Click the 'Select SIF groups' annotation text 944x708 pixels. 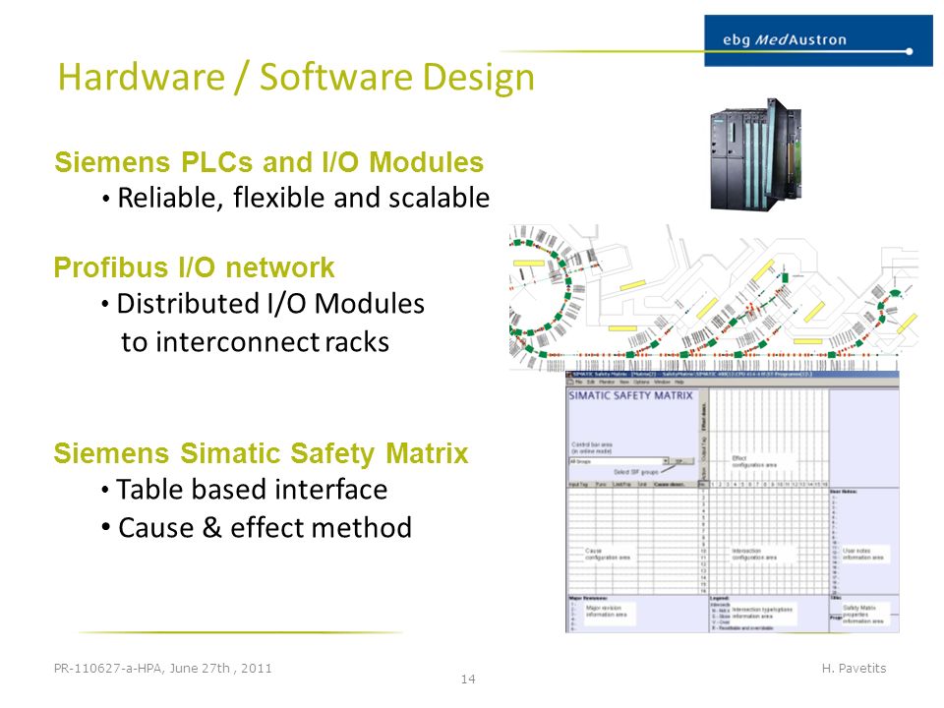[x=636, y=472]
